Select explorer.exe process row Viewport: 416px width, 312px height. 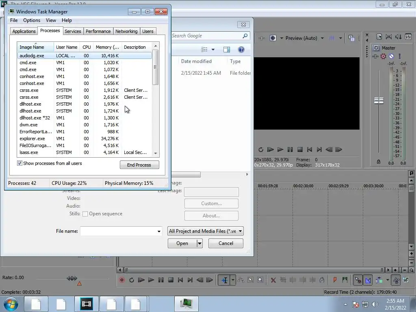[85, 139]
